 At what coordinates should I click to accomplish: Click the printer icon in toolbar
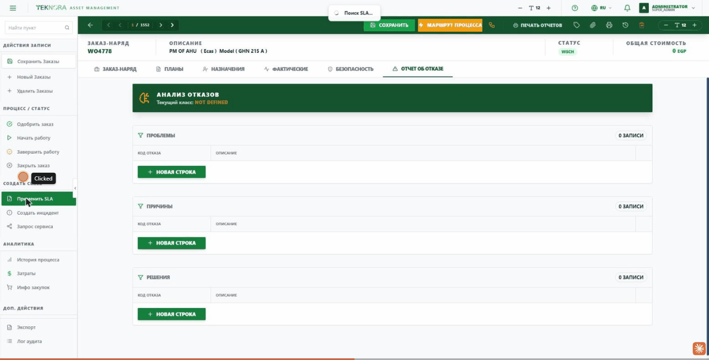click(609, 25)
